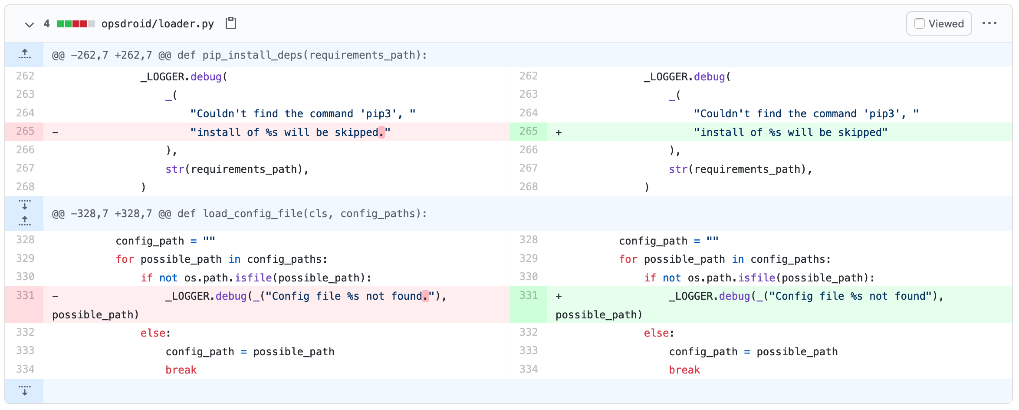1019x410 pixels.
Task: Open the three-dot file options menu
Action: click(x=989, y=23)
